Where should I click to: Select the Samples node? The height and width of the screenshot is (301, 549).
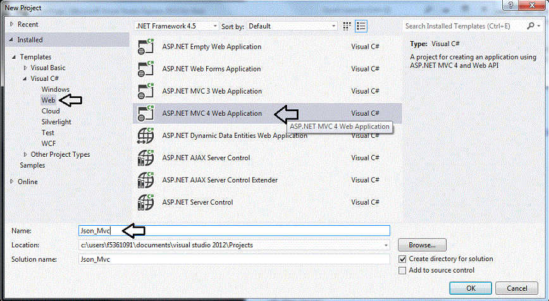32,165
